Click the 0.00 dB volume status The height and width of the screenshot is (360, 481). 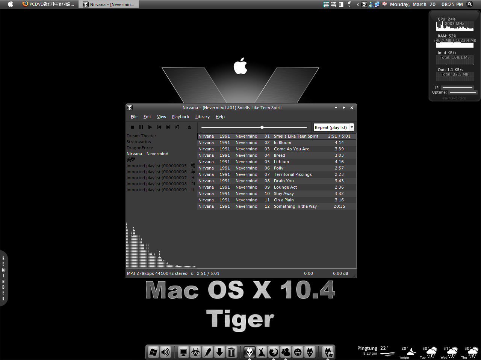pyautogui.click(x=340, y=273)
